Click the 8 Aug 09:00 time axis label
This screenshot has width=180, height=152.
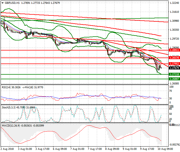pos(113,149)
